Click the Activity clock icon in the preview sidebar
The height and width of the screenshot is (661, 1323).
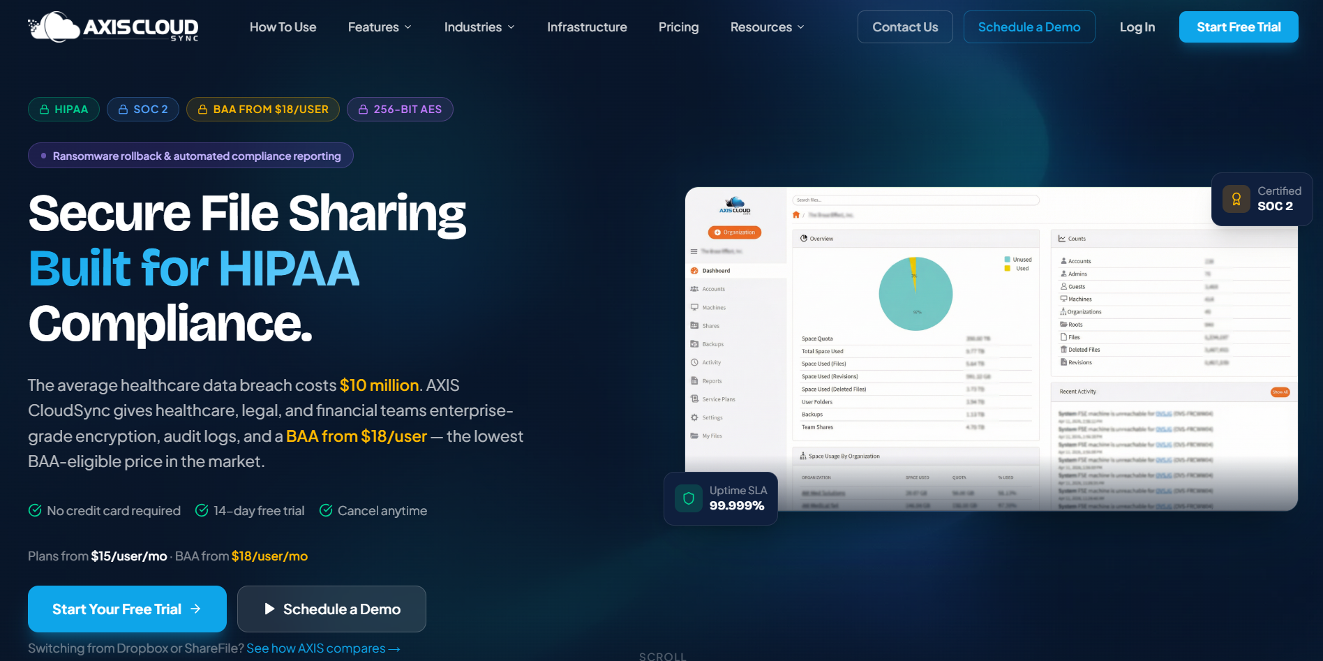[x=694, y=362]
